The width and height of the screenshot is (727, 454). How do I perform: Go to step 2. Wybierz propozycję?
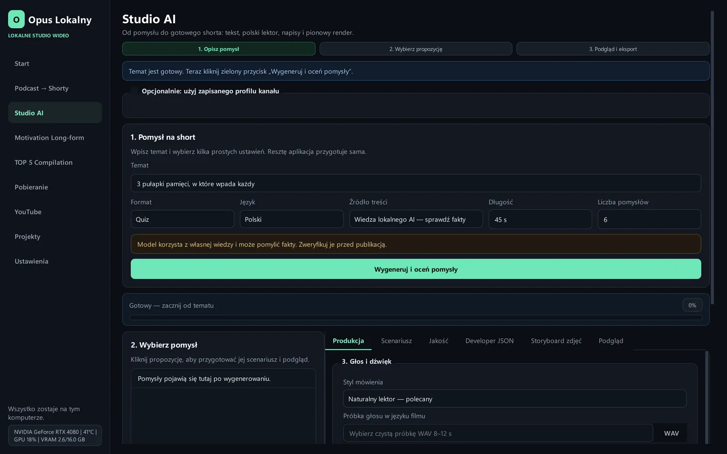[x=416, y=49]
